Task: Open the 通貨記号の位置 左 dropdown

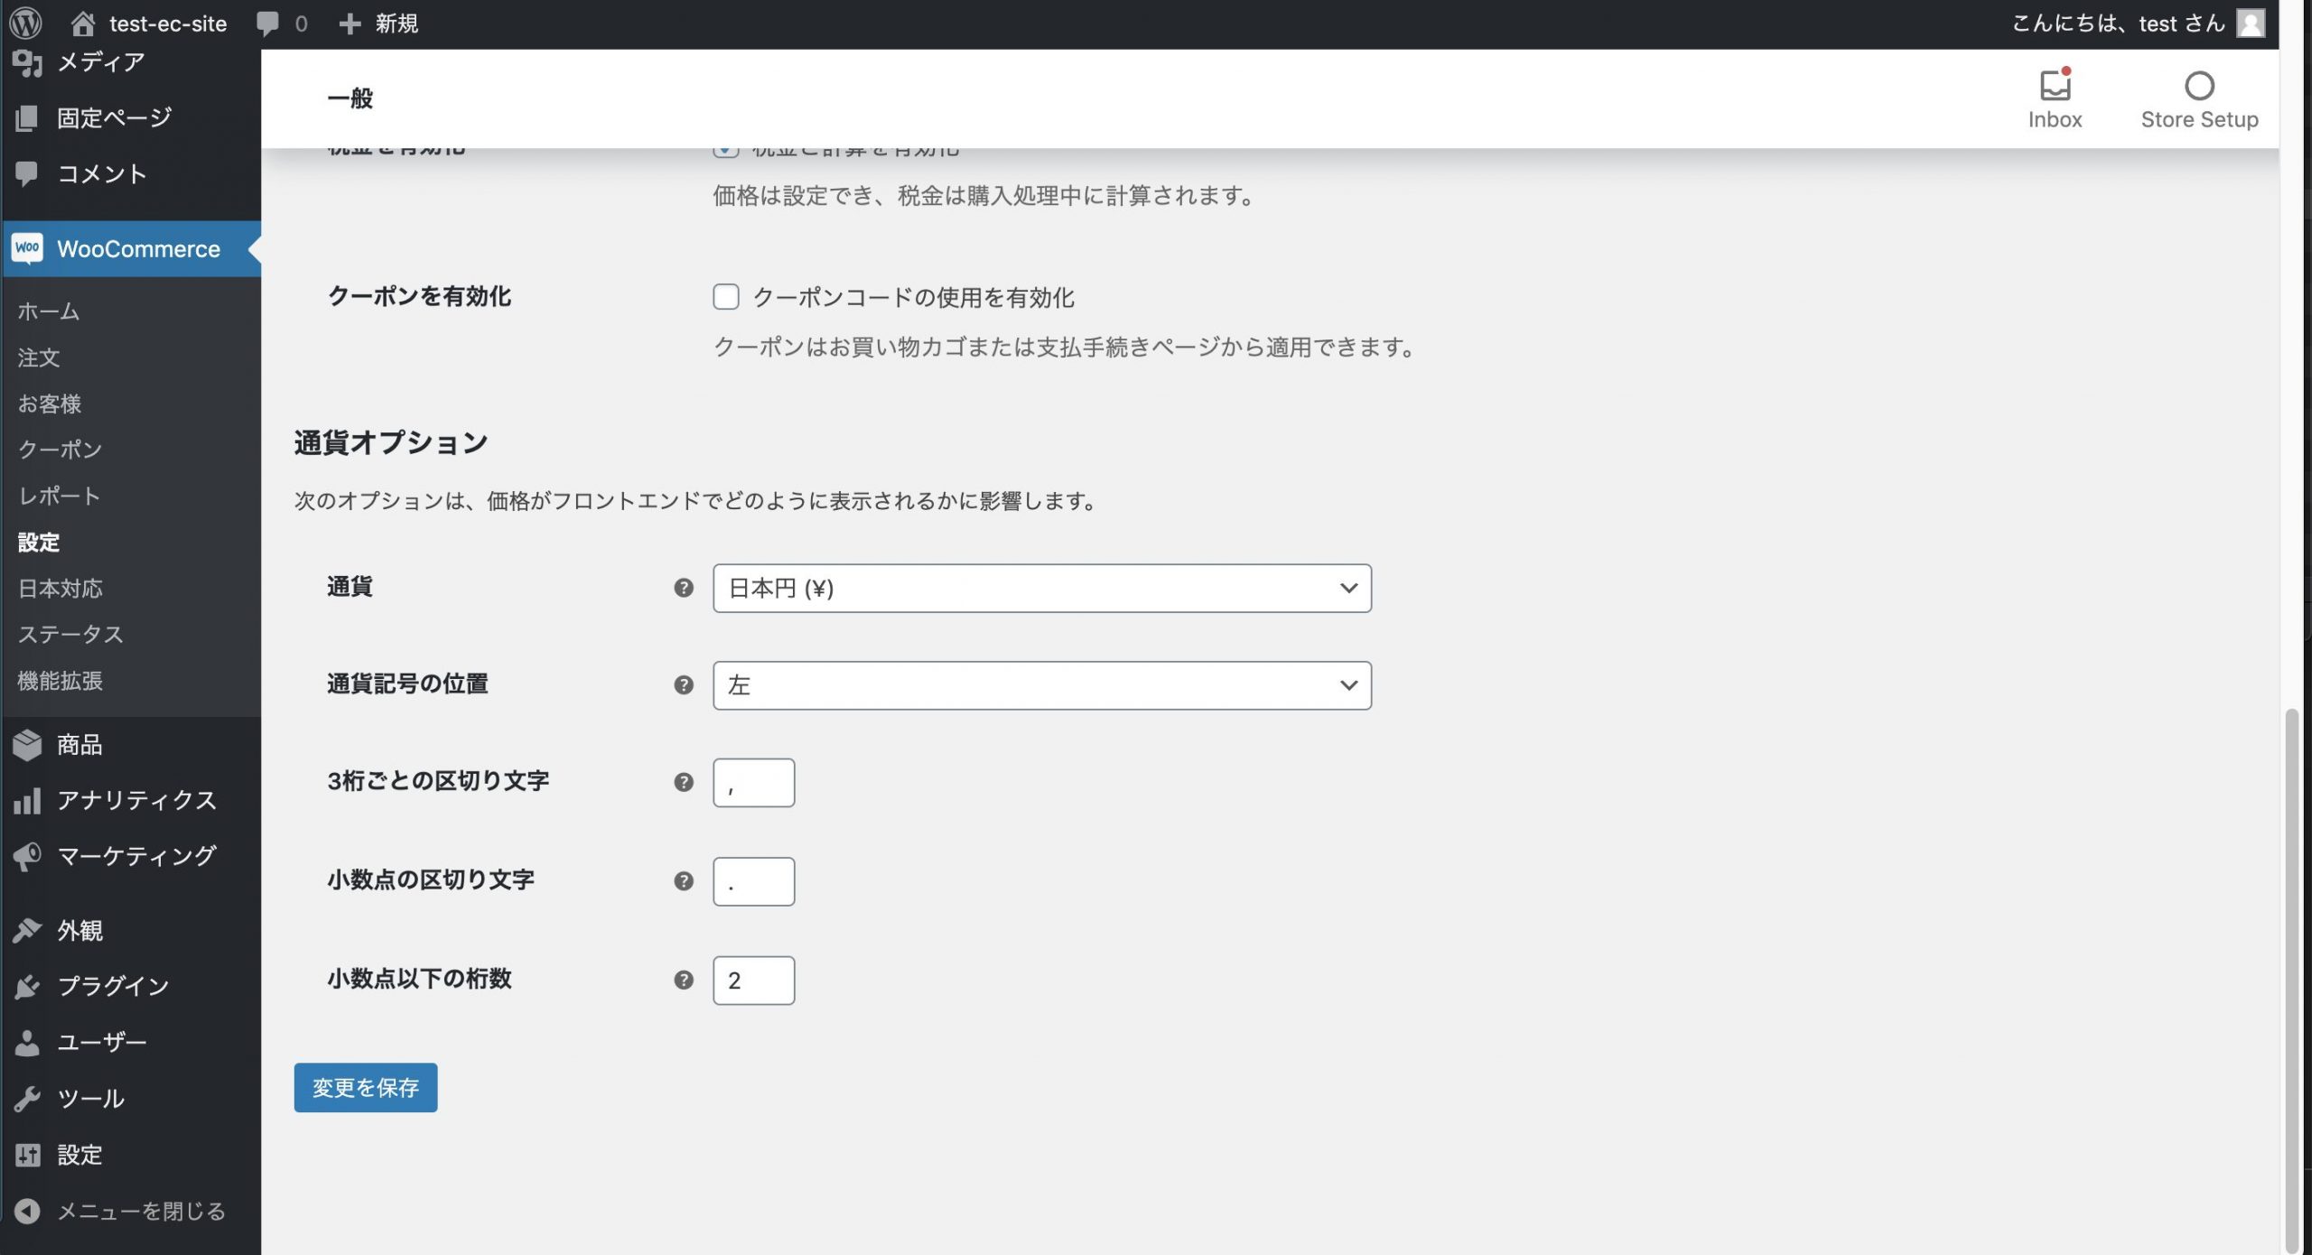Action: pos(1041,685)
